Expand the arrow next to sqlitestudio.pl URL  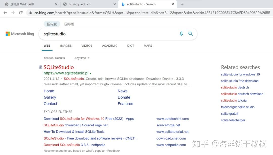90,73
